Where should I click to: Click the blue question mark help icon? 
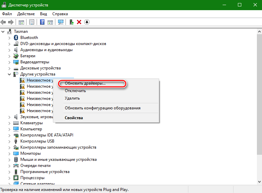pyautogui.click(x=42, y=22)
